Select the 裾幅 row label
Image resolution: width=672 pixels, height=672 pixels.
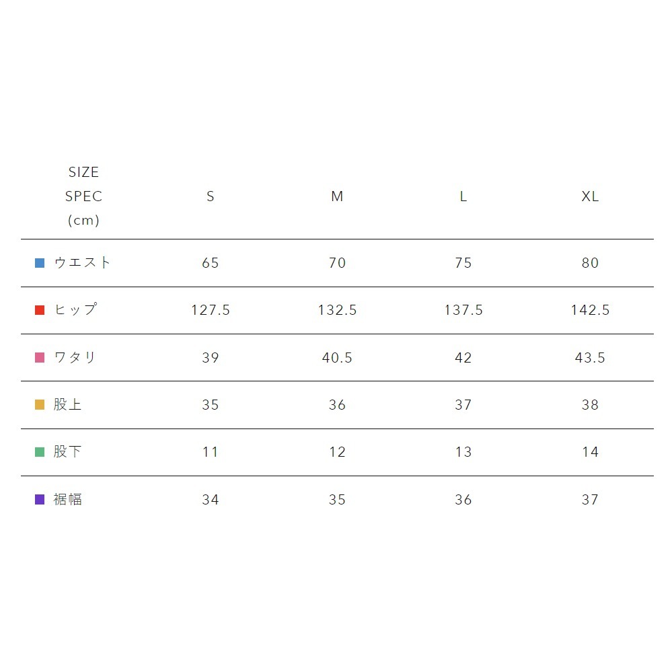click(x=68, y=500)
